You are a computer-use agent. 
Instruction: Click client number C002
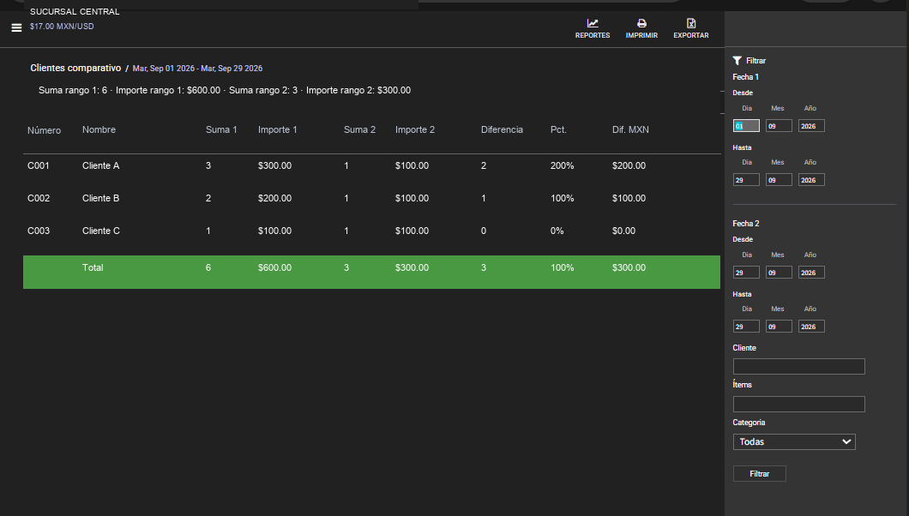point(39,198)
